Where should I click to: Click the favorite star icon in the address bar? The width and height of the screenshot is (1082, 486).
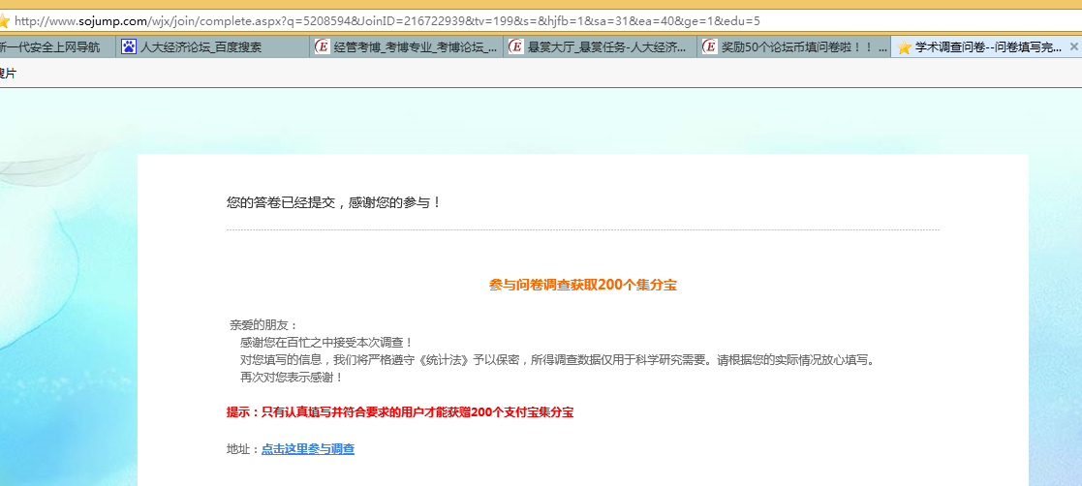pyautogui.click(x=4, y=21)
